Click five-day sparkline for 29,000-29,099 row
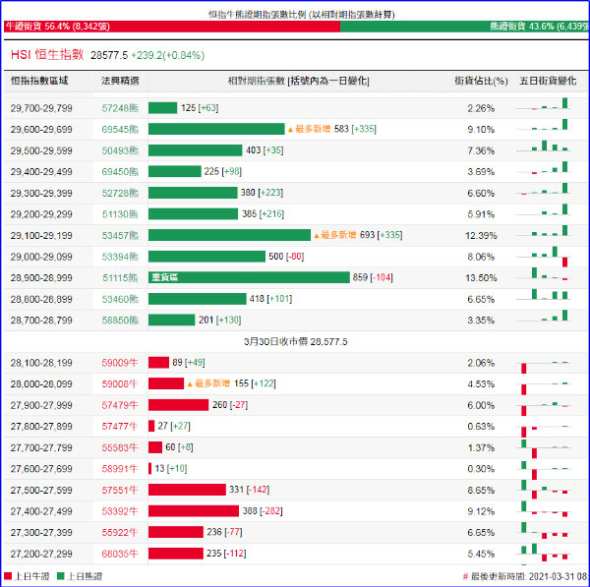Image resolution: width=590 pixels, height=587 pixels. click(544, 257)
